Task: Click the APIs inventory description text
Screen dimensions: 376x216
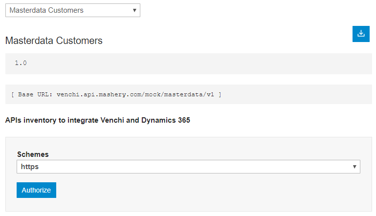Action: click(x=98, y=120)
